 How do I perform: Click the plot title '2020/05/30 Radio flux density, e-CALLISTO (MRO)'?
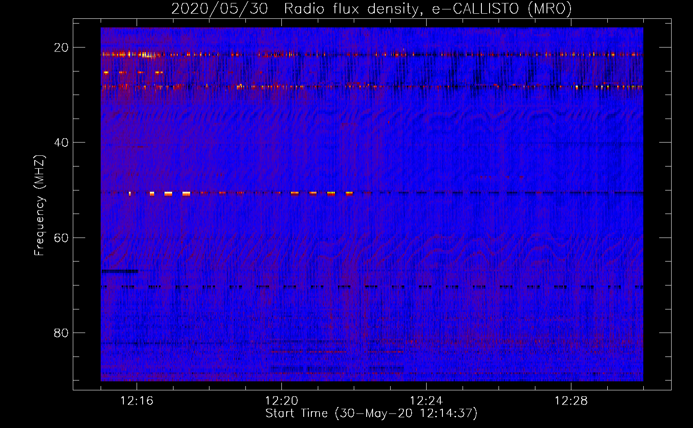coord(371,9)
